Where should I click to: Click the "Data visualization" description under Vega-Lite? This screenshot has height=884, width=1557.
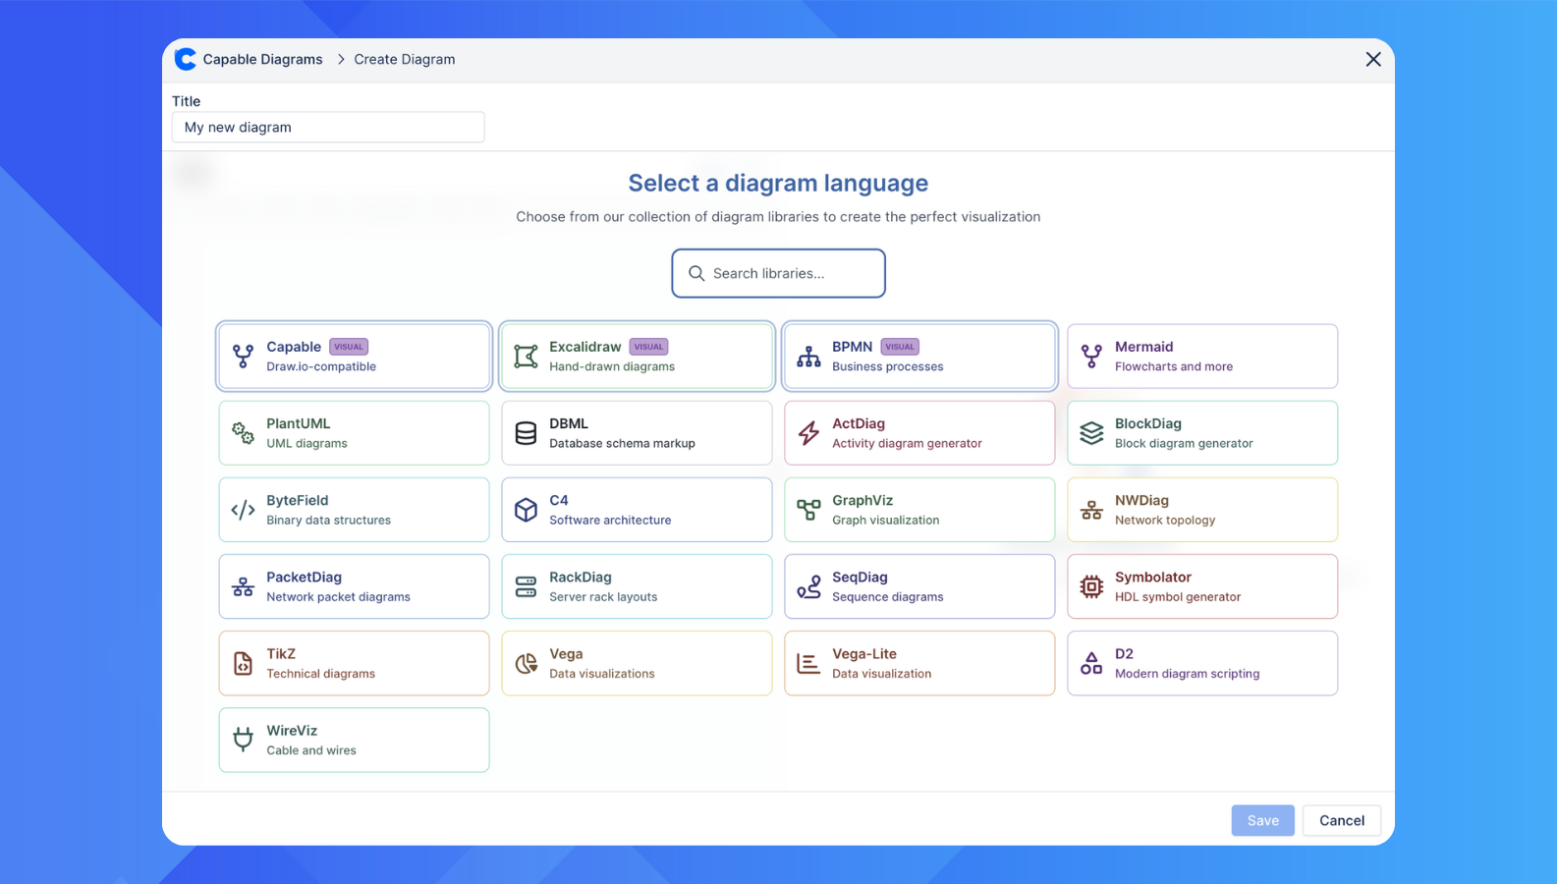click(882, 673)
